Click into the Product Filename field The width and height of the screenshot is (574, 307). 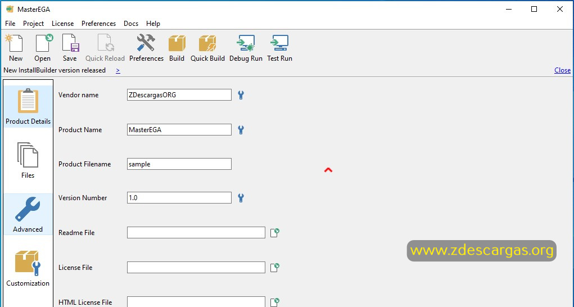point(179,164)
